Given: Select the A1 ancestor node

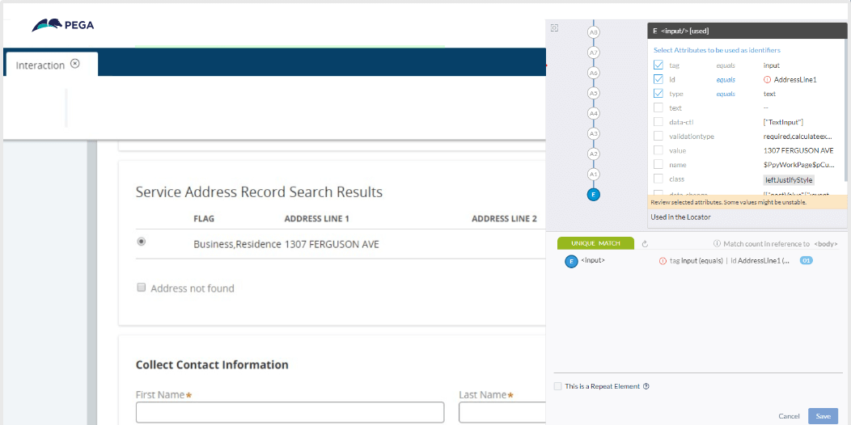Looking at the screenshot, I should tap(594, 175).
